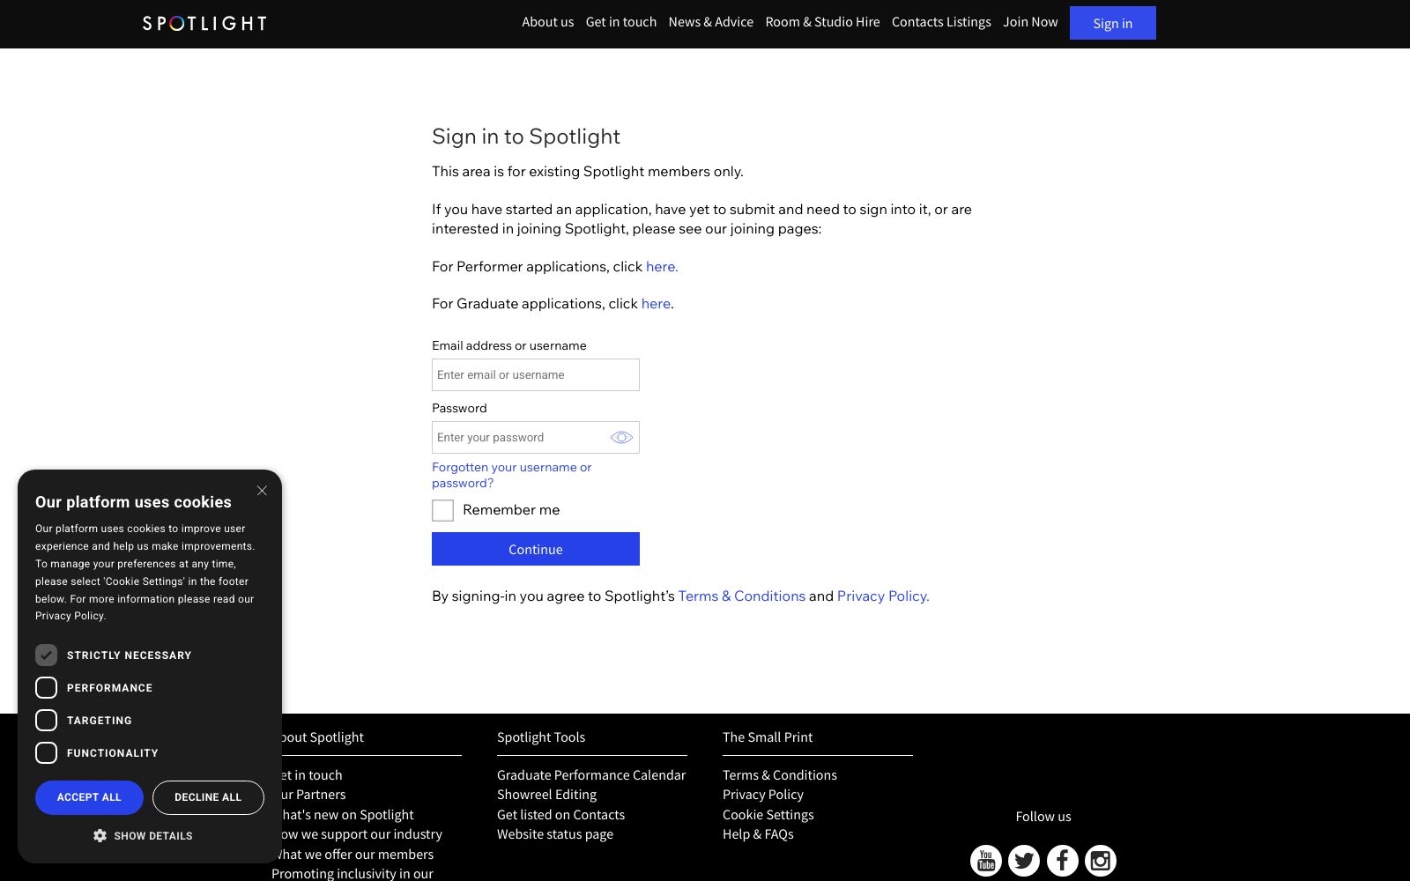Select Join Now in navigation
Image resolution: width=1410 pixels, height=881 pixels.
click(1030, 22)
